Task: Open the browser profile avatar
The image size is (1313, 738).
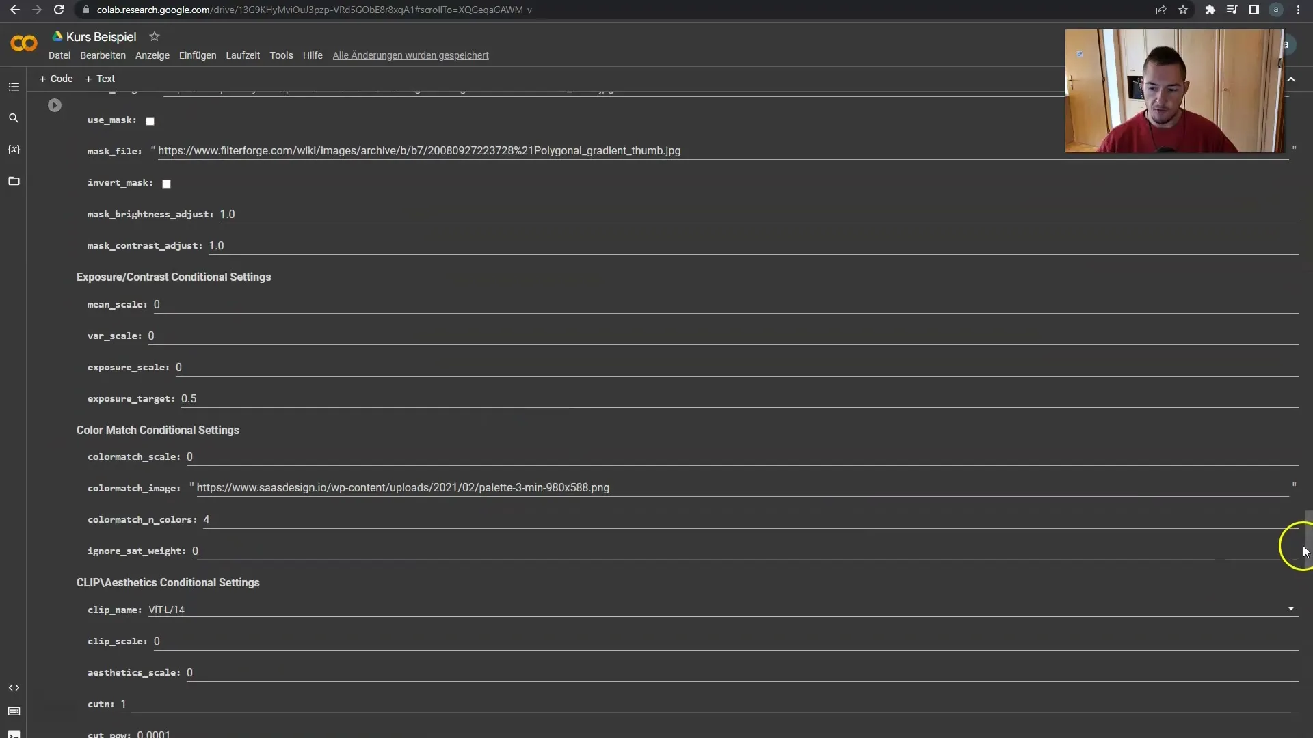Action: [x=1276, y=10]
